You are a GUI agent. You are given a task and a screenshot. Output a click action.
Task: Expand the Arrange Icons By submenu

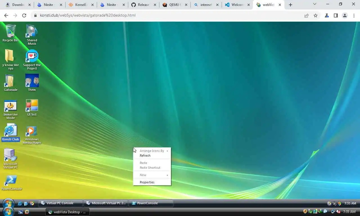(x=152, y=151)
